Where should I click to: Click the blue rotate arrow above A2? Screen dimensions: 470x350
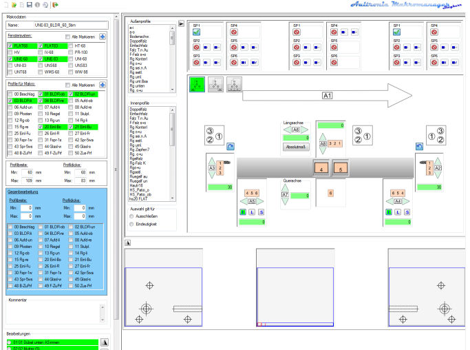pyautogui.click(x=418, y=147)
